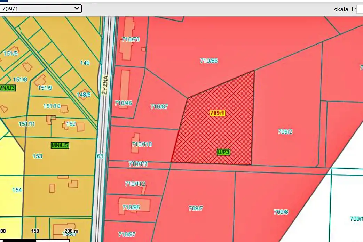363x242 pixels.
Task: Click parcel 153 label
Action: 37,156
